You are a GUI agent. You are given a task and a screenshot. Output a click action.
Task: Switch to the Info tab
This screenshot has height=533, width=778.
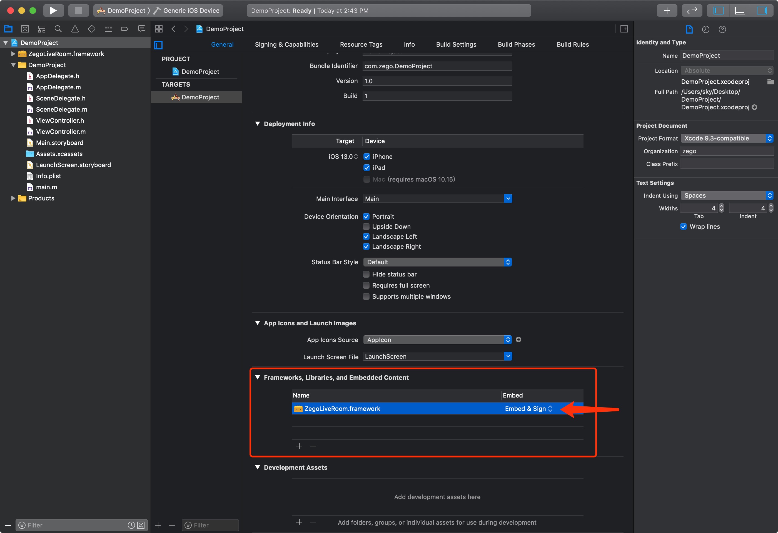point(409,44)
